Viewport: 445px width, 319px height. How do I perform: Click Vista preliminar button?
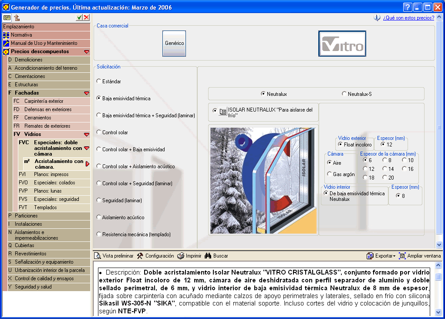(114, 256)
